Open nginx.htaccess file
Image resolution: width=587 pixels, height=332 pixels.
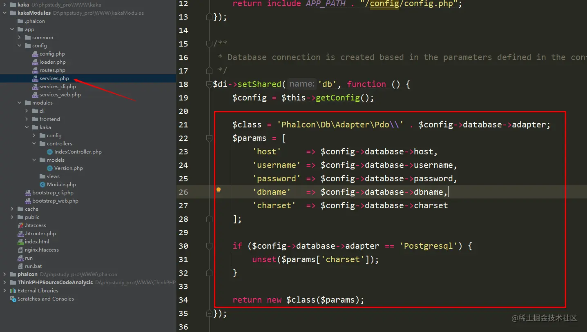[x=42, y=250]
